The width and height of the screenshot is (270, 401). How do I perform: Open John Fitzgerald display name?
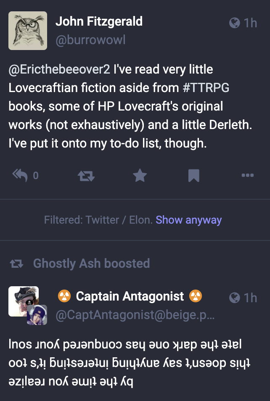click(x=99, y=21)
